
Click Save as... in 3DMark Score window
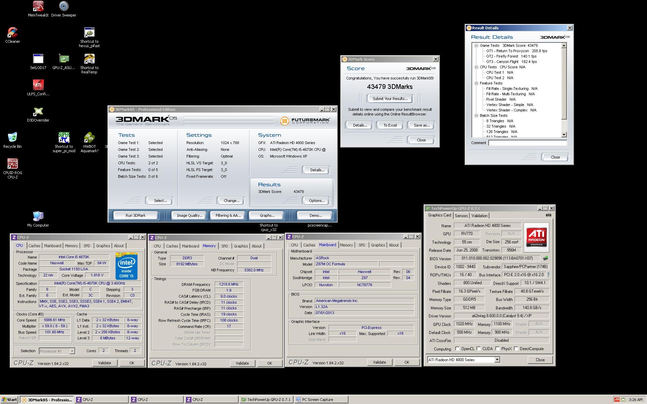(x=422, y=125)
